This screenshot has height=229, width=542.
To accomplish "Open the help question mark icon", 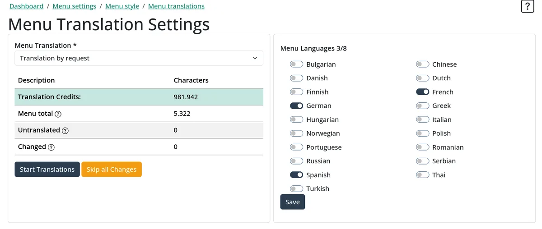I will point(527,6).
